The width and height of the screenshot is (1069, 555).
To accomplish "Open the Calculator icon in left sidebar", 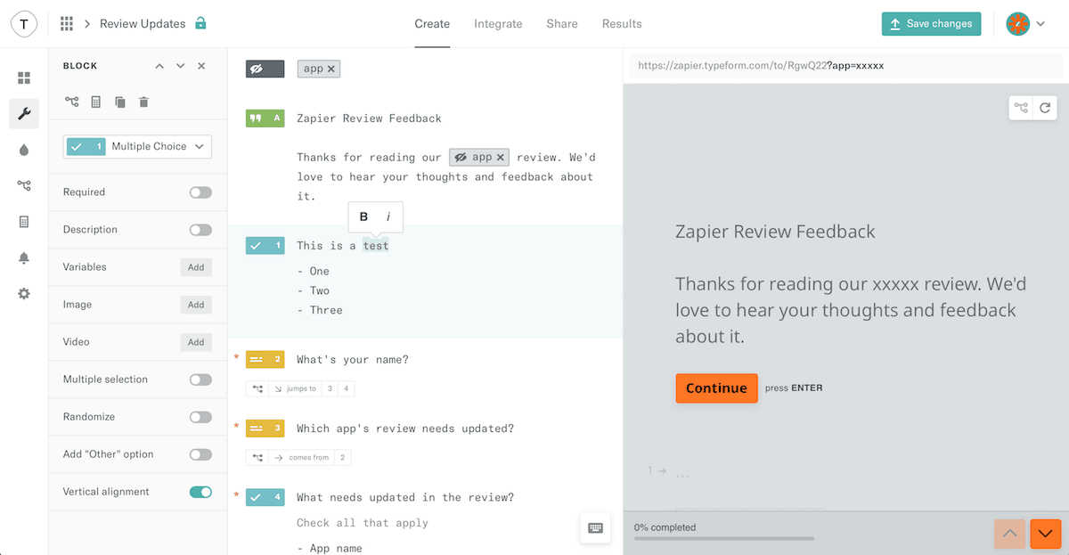I will tap(24, 222).
